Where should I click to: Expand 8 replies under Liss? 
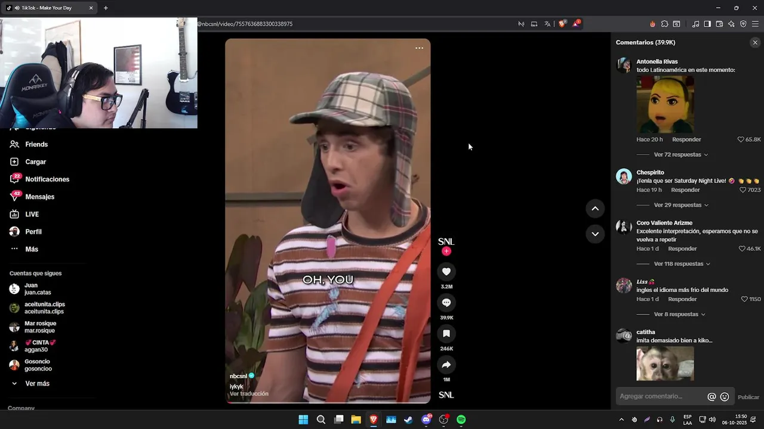[680, 314]
